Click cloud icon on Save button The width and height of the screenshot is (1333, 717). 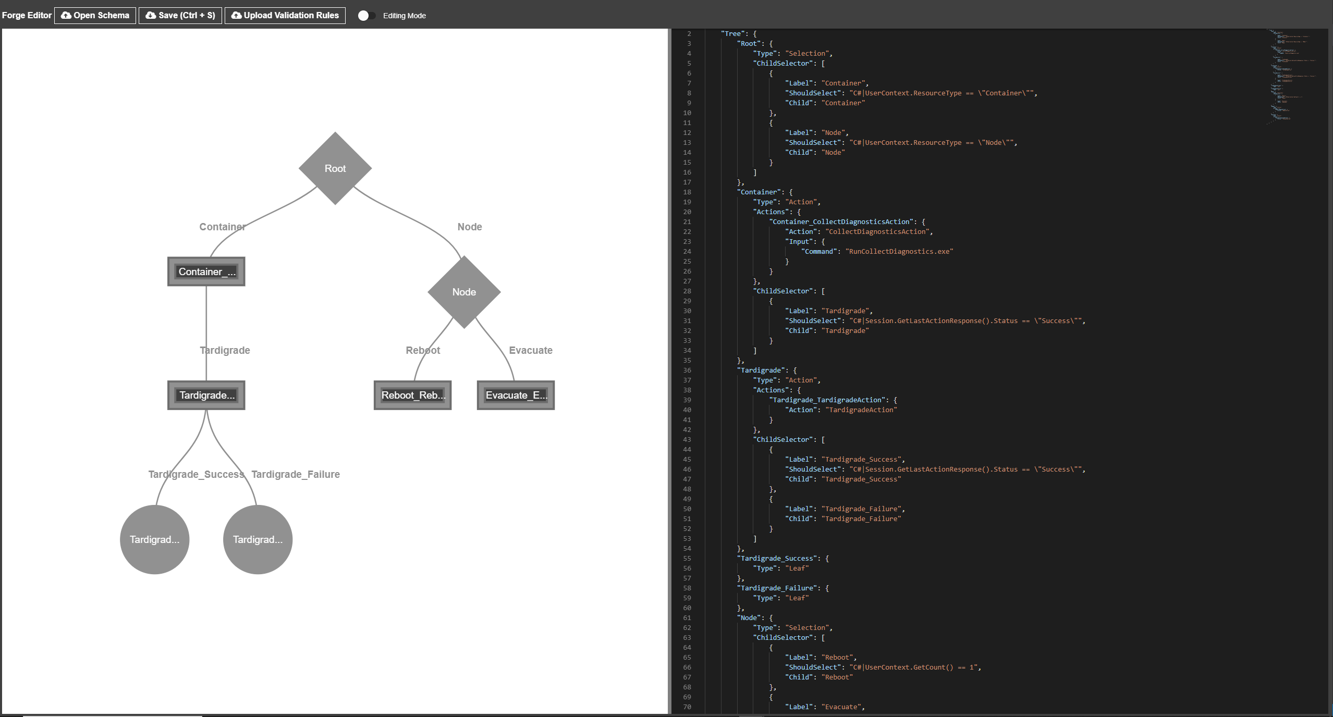pyautogui.click(x=151, y=15)
